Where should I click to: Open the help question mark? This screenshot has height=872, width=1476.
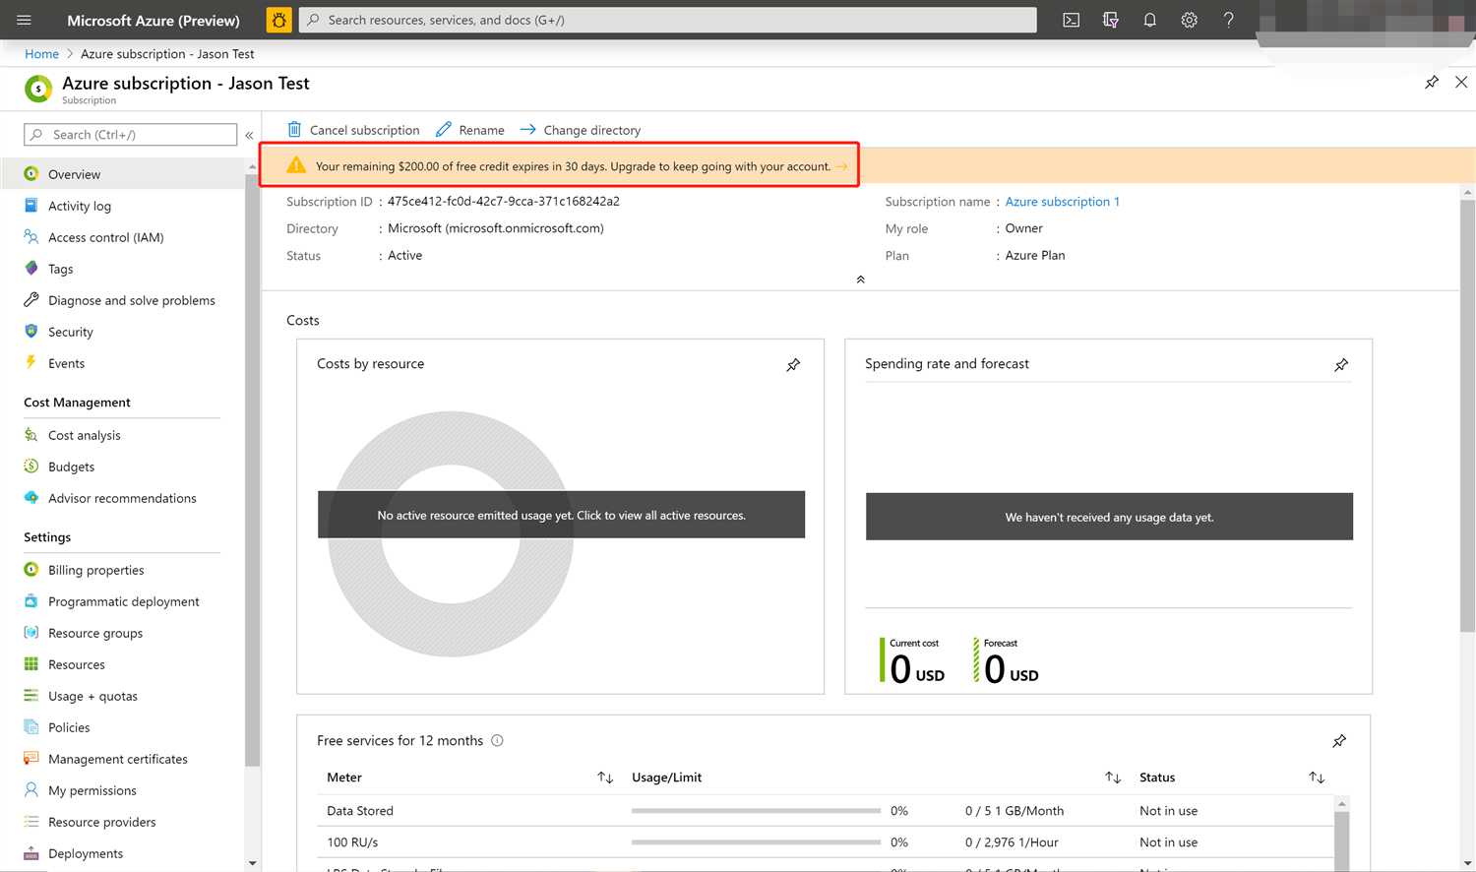point(1229,20)
